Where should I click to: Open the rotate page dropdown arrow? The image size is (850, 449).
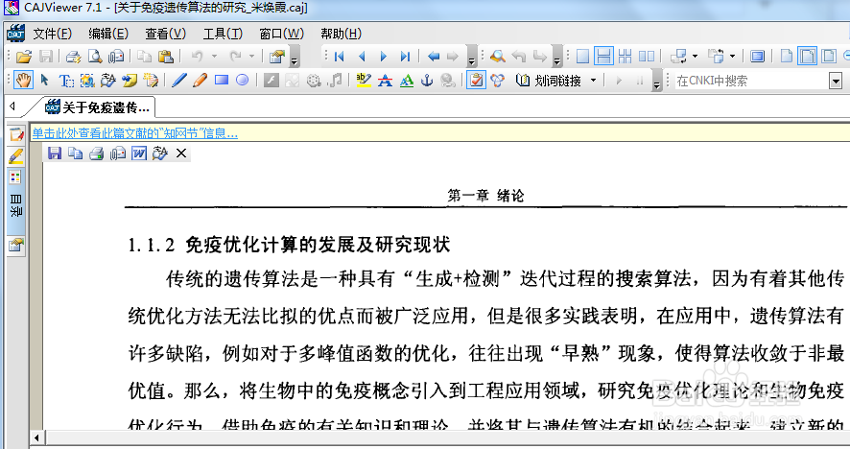[732, 57]
